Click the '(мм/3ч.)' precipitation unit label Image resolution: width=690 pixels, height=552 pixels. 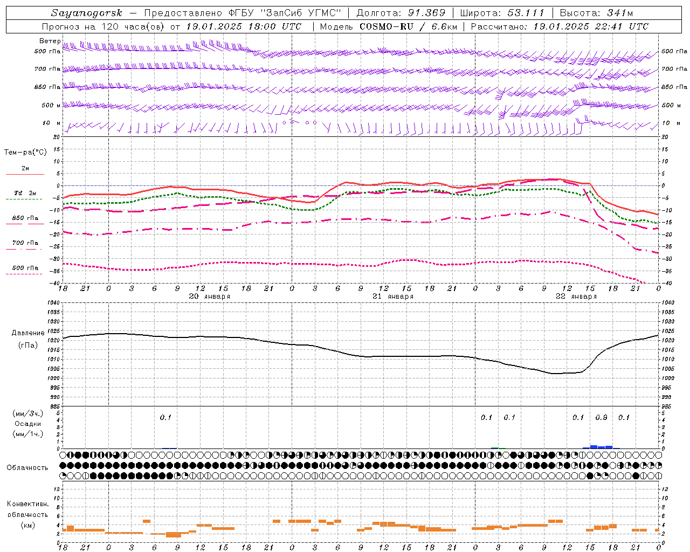pos(27,413)
